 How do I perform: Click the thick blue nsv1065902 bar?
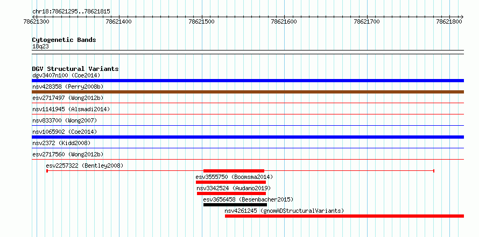coord(248,137)
